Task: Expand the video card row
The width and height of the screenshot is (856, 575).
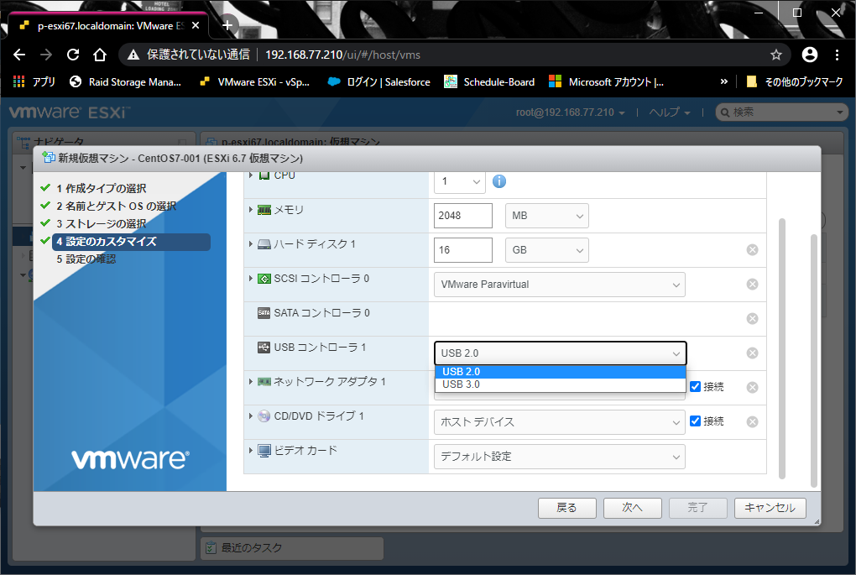Action: (251, 451)
